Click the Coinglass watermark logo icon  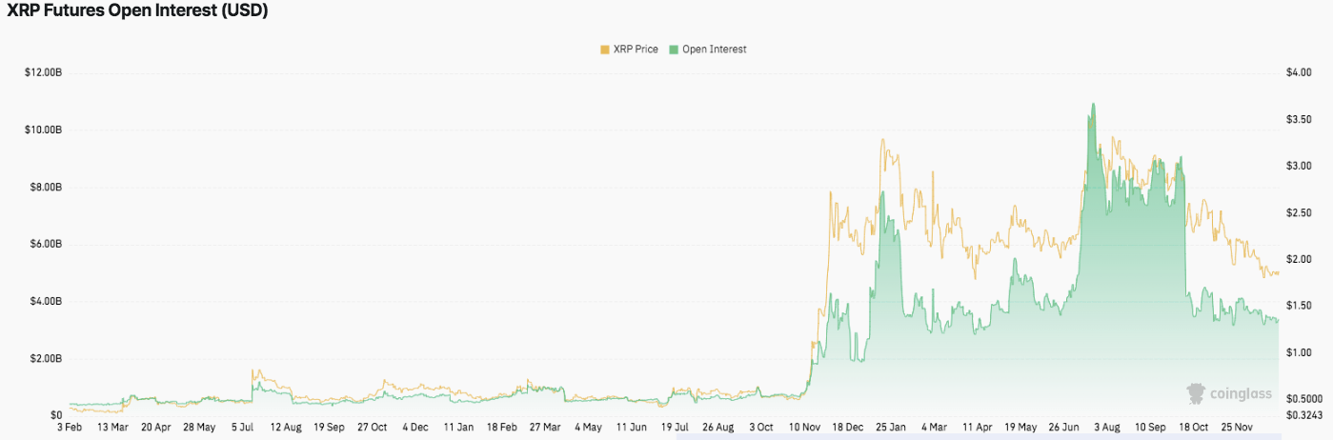coord(1196,392)
